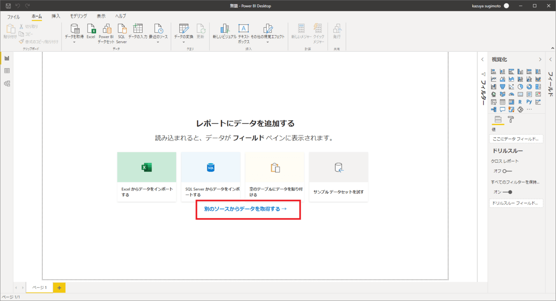This screenshot has height=301, width=556.
Task: Select the area chart visual
Action: [x=502, y=79]
